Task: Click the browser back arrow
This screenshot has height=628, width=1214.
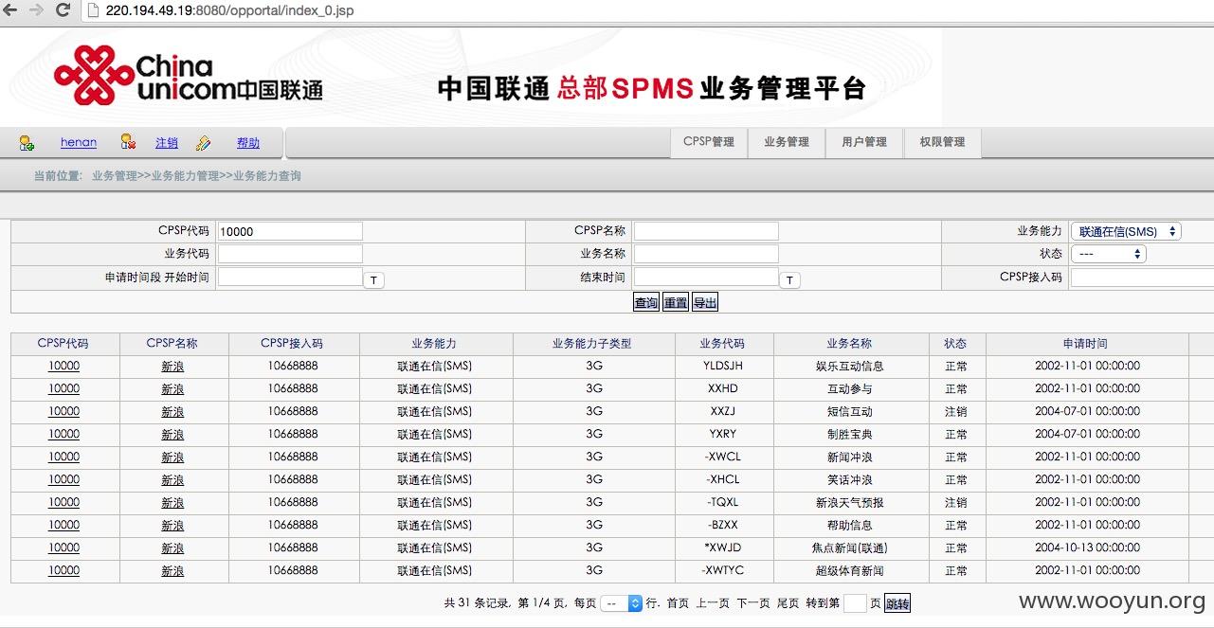Action: pos(11,10)
